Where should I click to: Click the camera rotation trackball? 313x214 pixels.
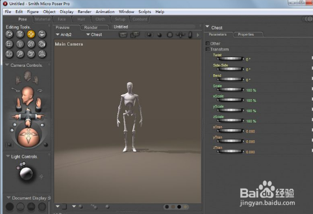point(28,137)
